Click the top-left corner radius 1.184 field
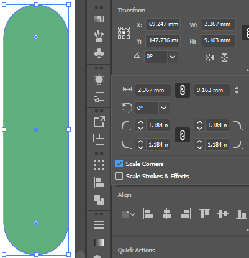Image resolution: width=249 pixels, height=258 pixels. [x=158, y=126]
